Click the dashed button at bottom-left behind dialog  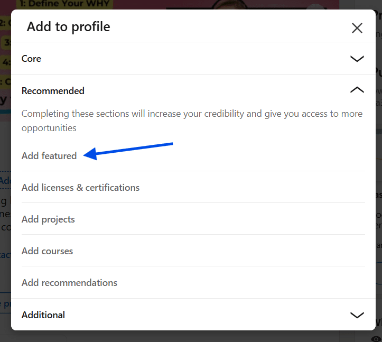(5, 304)
